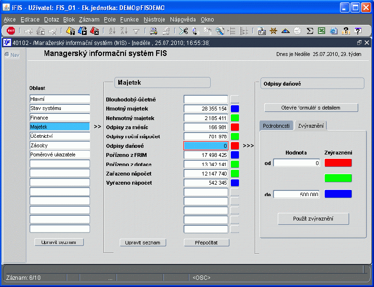Open the Nástroje menu
Viewport: 374px width, 287px height.
click(154, 20)
